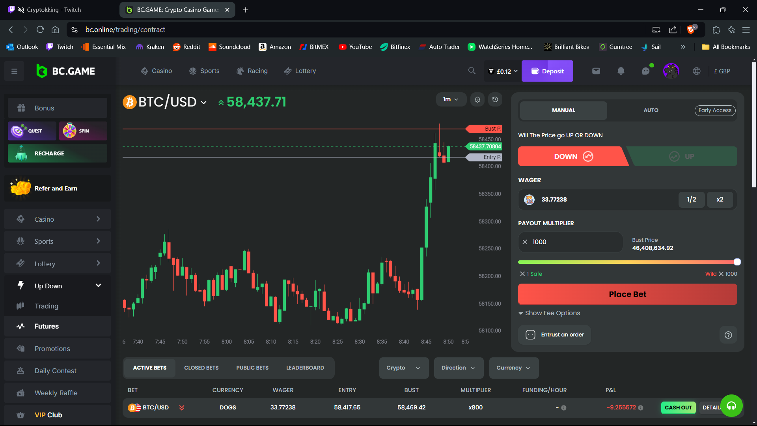Open BTC/USD pair selector
Image resolution: width=757 pixels, height=426 pixels.
pyautogui.click(x=165, y=102)
